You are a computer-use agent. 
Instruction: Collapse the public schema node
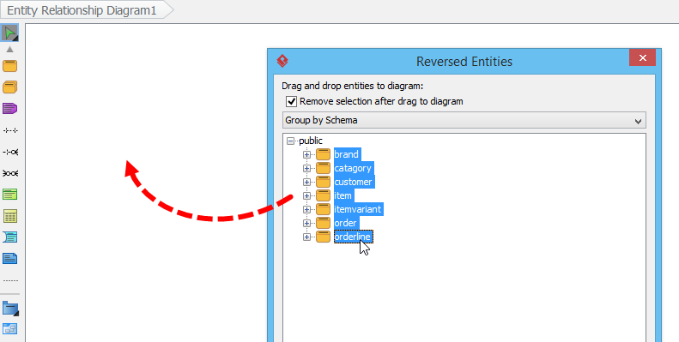coord(290,141)
